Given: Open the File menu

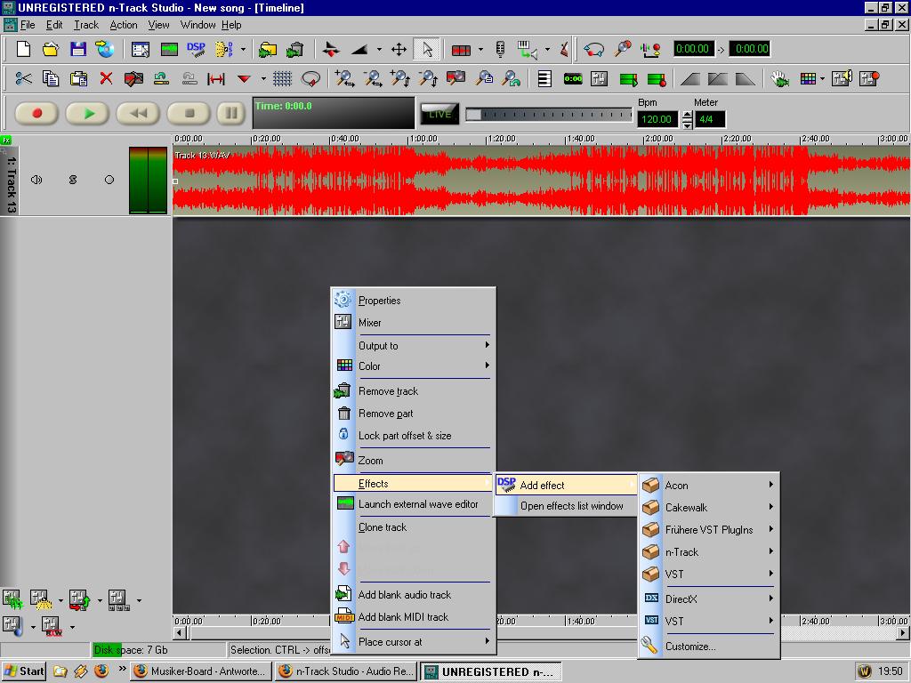Looking at the screenshot, I should click(x=28, y=25).
